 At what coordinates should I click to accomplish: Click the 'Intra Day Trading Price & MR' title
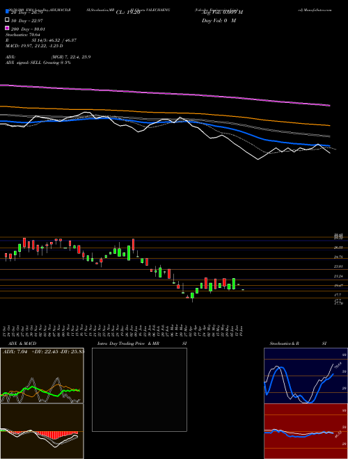coord(128,344)
